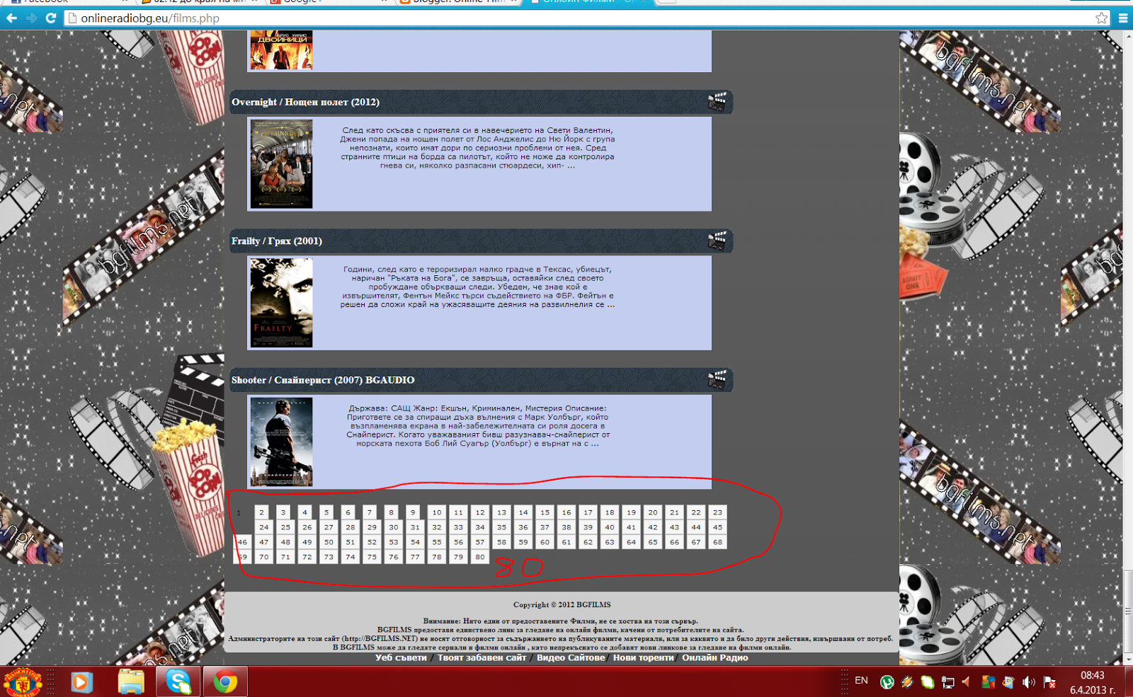
Task: Bookmark this page with the star icon
Action: pyautogui.click(x=1102, y=18)
